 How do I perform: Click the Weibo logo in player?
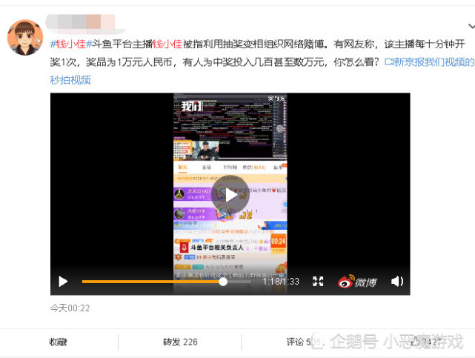(357, 282)
